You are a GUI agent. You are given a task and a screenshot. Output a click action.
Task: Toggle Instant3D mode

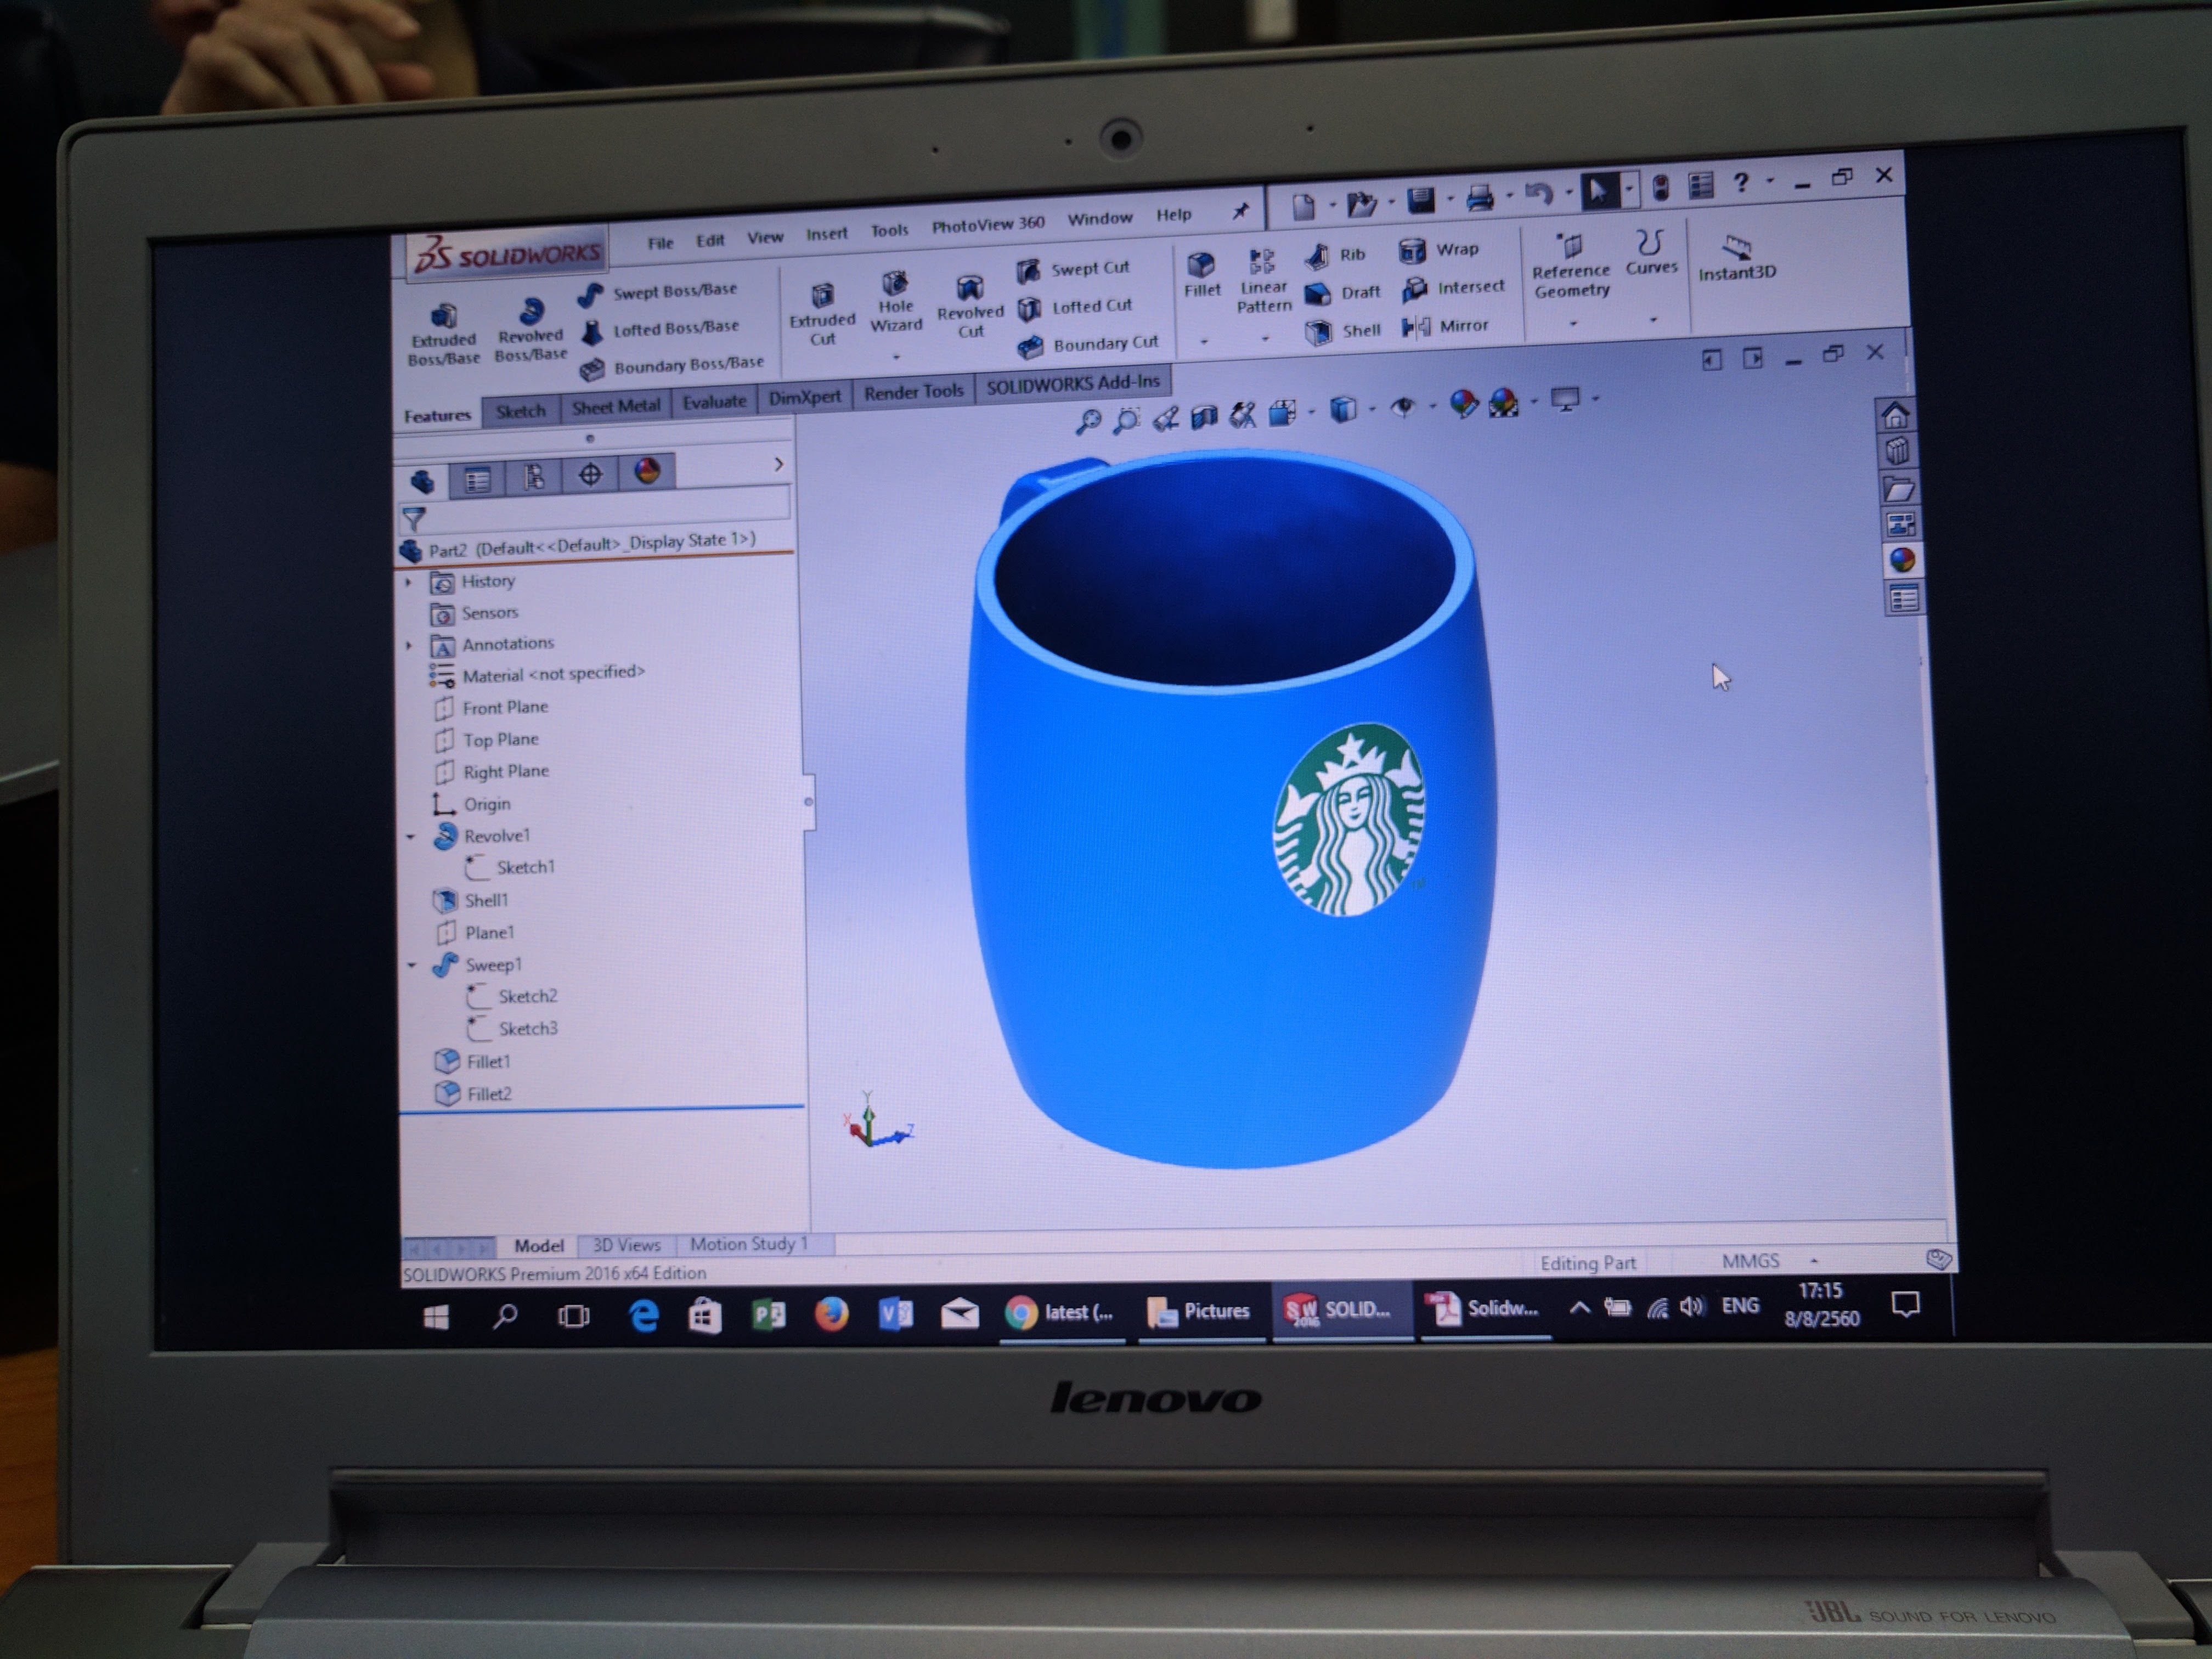[1737, 258]
